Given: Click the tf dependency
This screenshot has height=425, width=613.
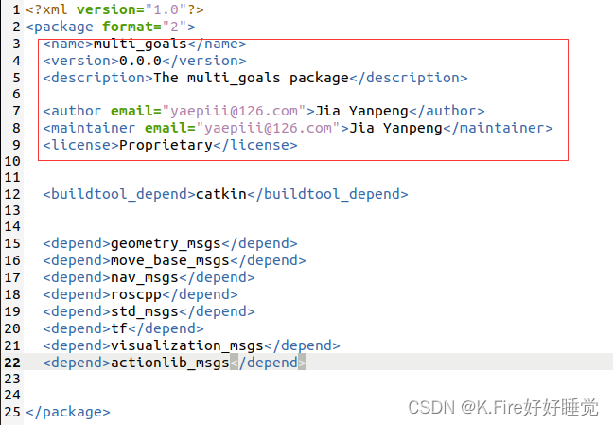Looking at the screenshot, I should (x=119, y=328).
